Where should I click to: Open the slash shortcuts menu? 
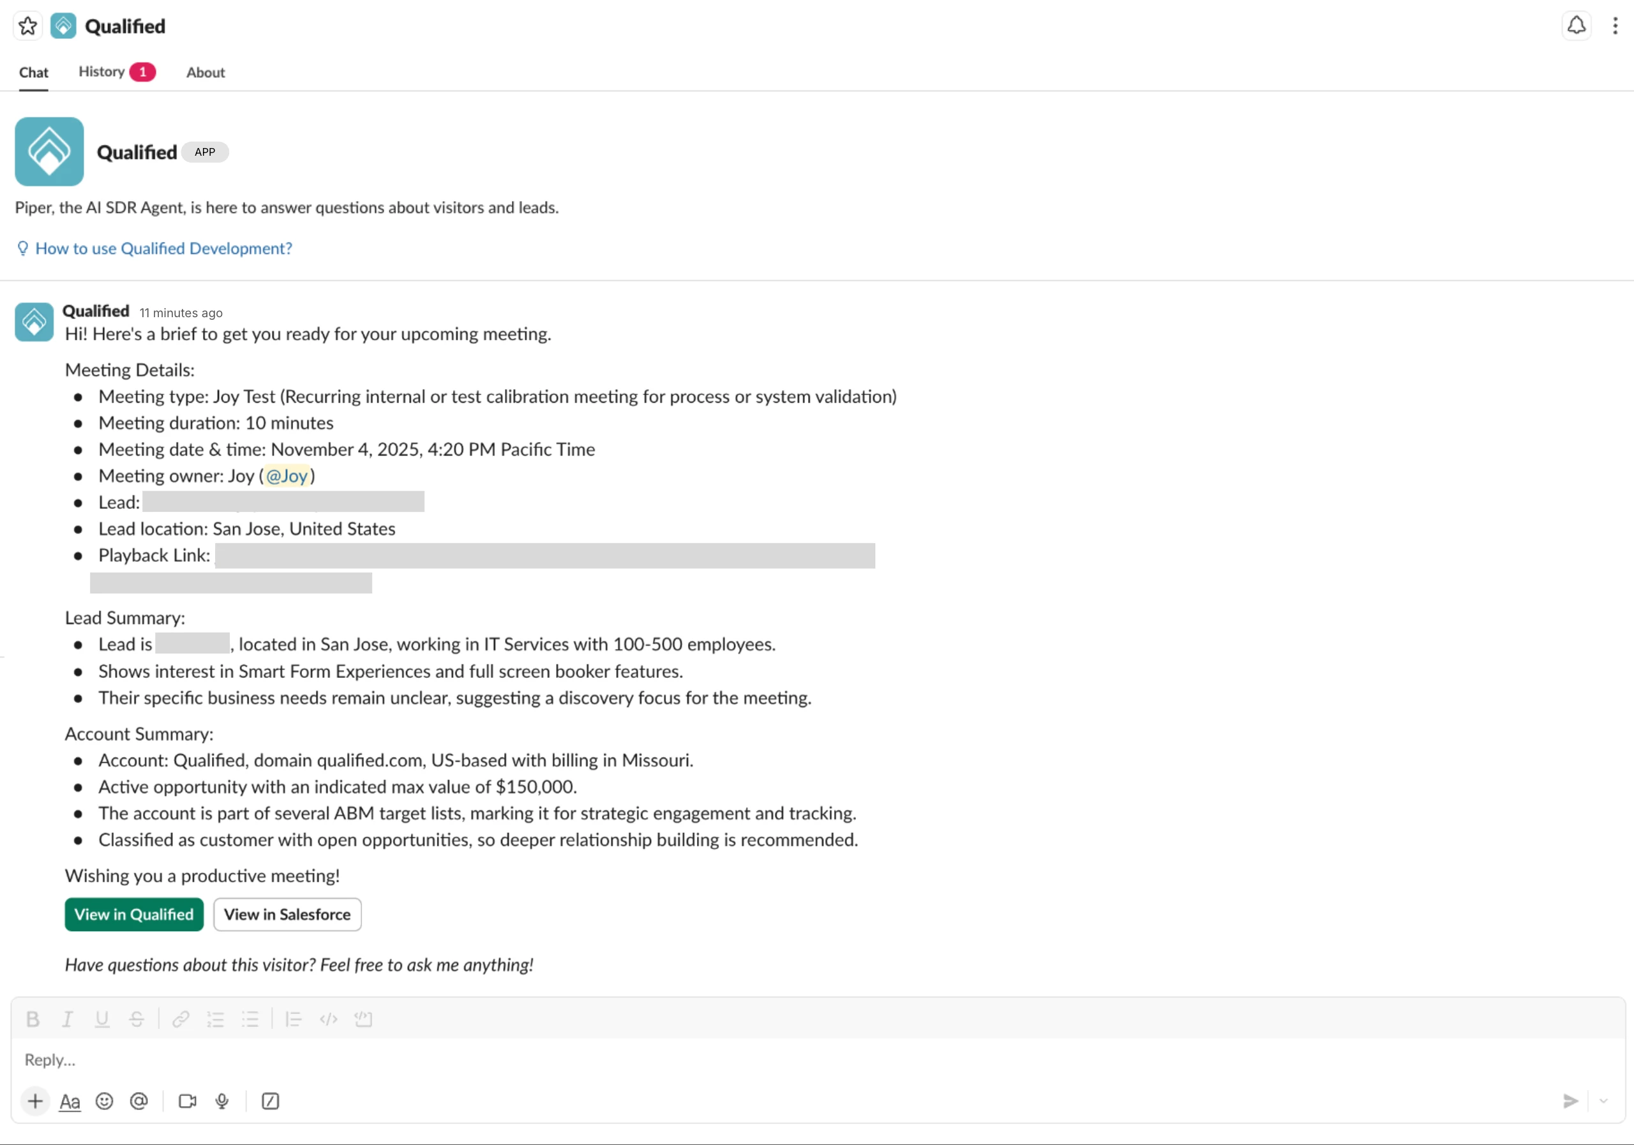coord(271,1102)
